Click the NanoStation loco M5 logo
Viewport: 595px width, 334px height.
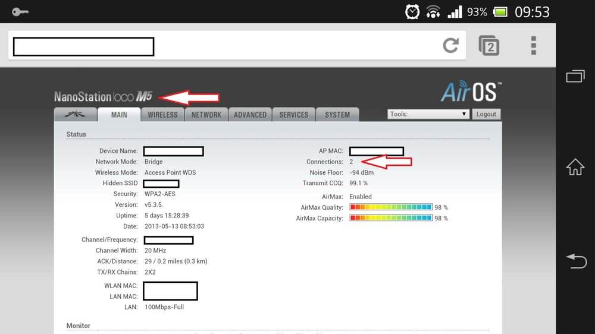[x=103, y=97]
